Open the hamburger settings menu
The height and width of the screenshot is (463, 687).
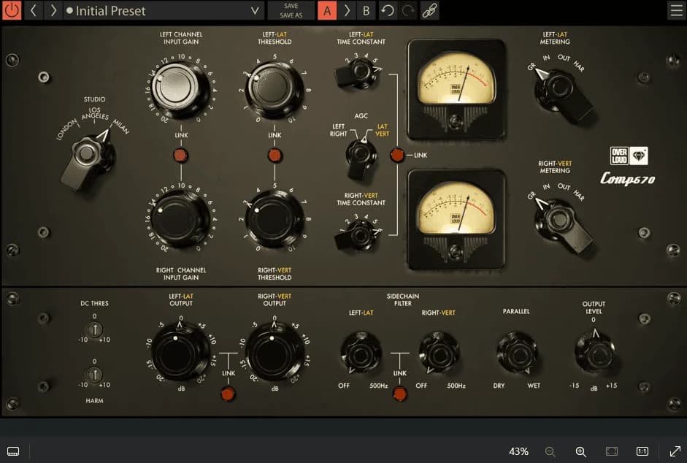pos(677,10)
